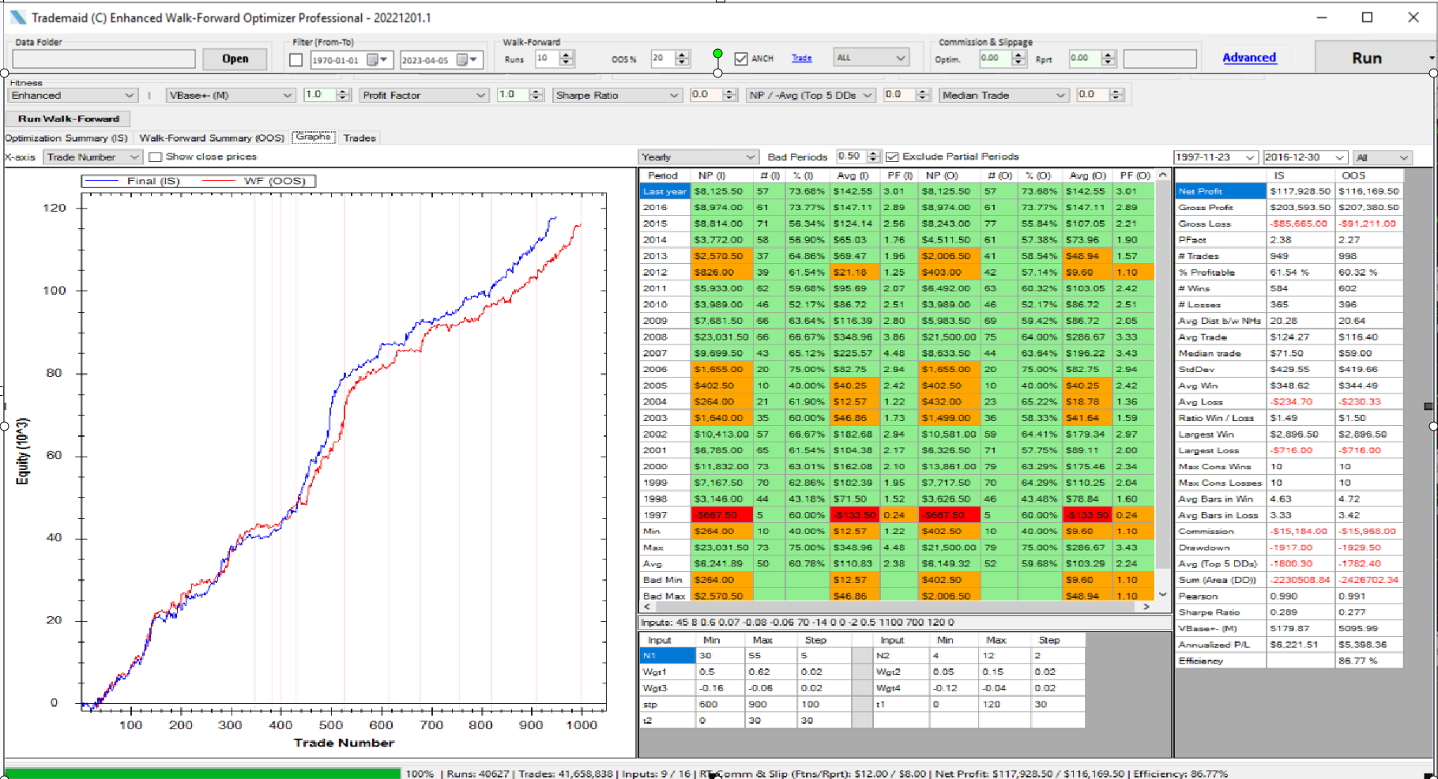Open the Trade Number X-axis dropdown
Screen dimensions: 1438x779
(134, 157)
